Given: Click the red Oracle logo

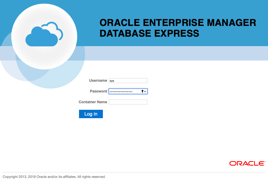Looking at the screenshot, I should 247,163.
